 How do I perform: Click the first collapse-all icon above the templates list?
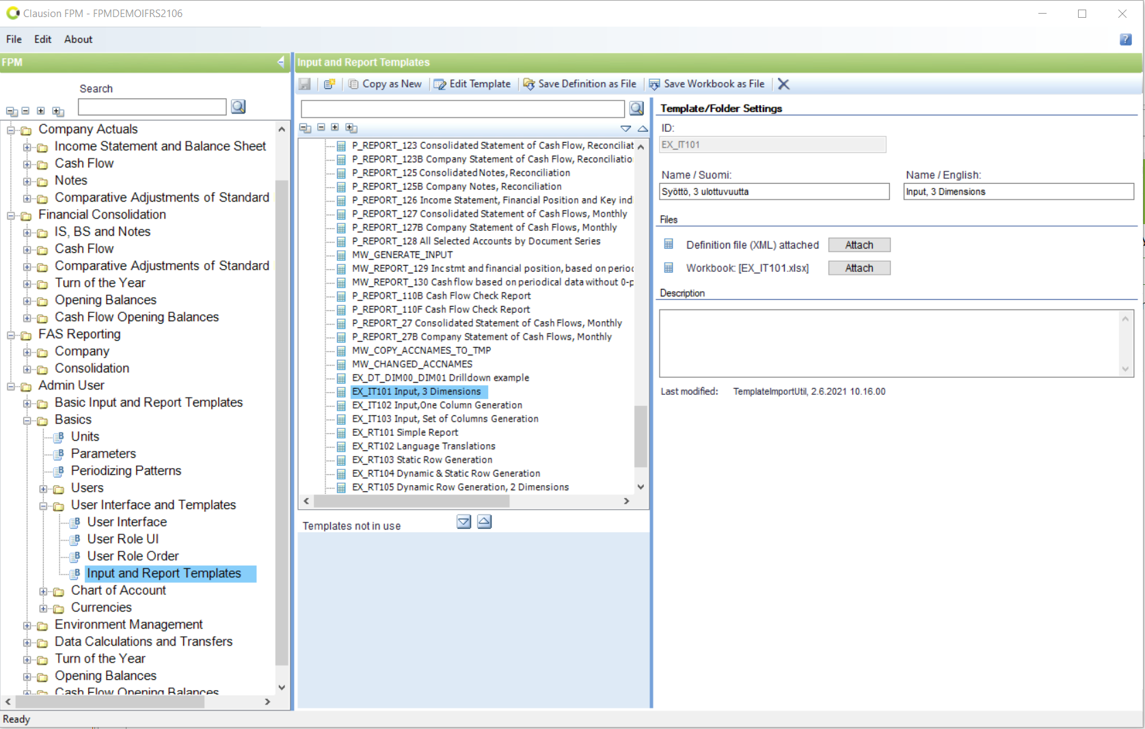point(305,128)
